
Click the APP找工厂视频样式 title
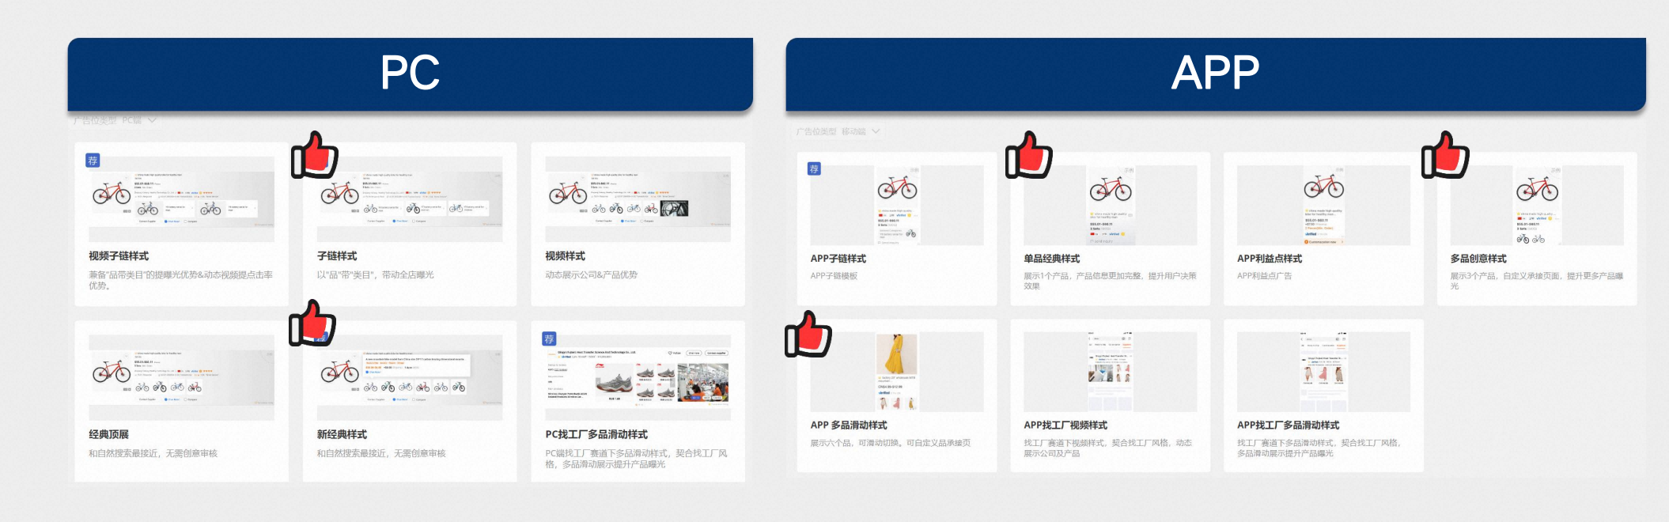(x=1065, y=426)
